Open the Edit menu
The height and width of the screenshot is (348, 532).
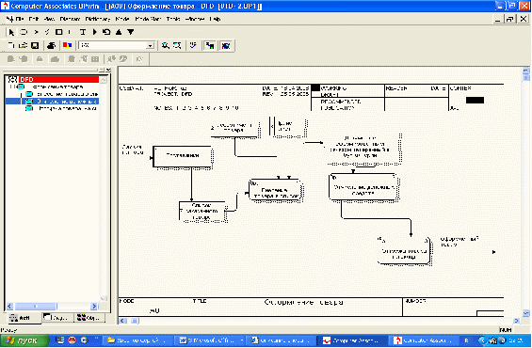34,19
